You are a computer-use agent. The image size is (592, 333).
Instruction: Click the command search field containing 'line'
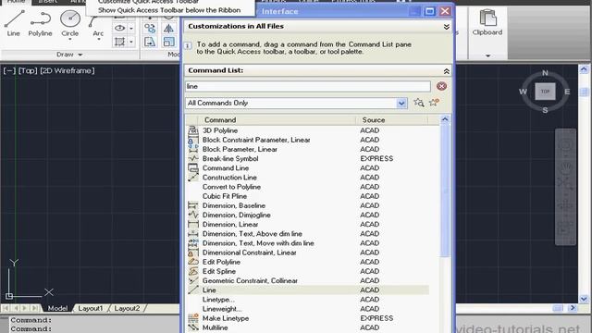click(x=308, y=86)
